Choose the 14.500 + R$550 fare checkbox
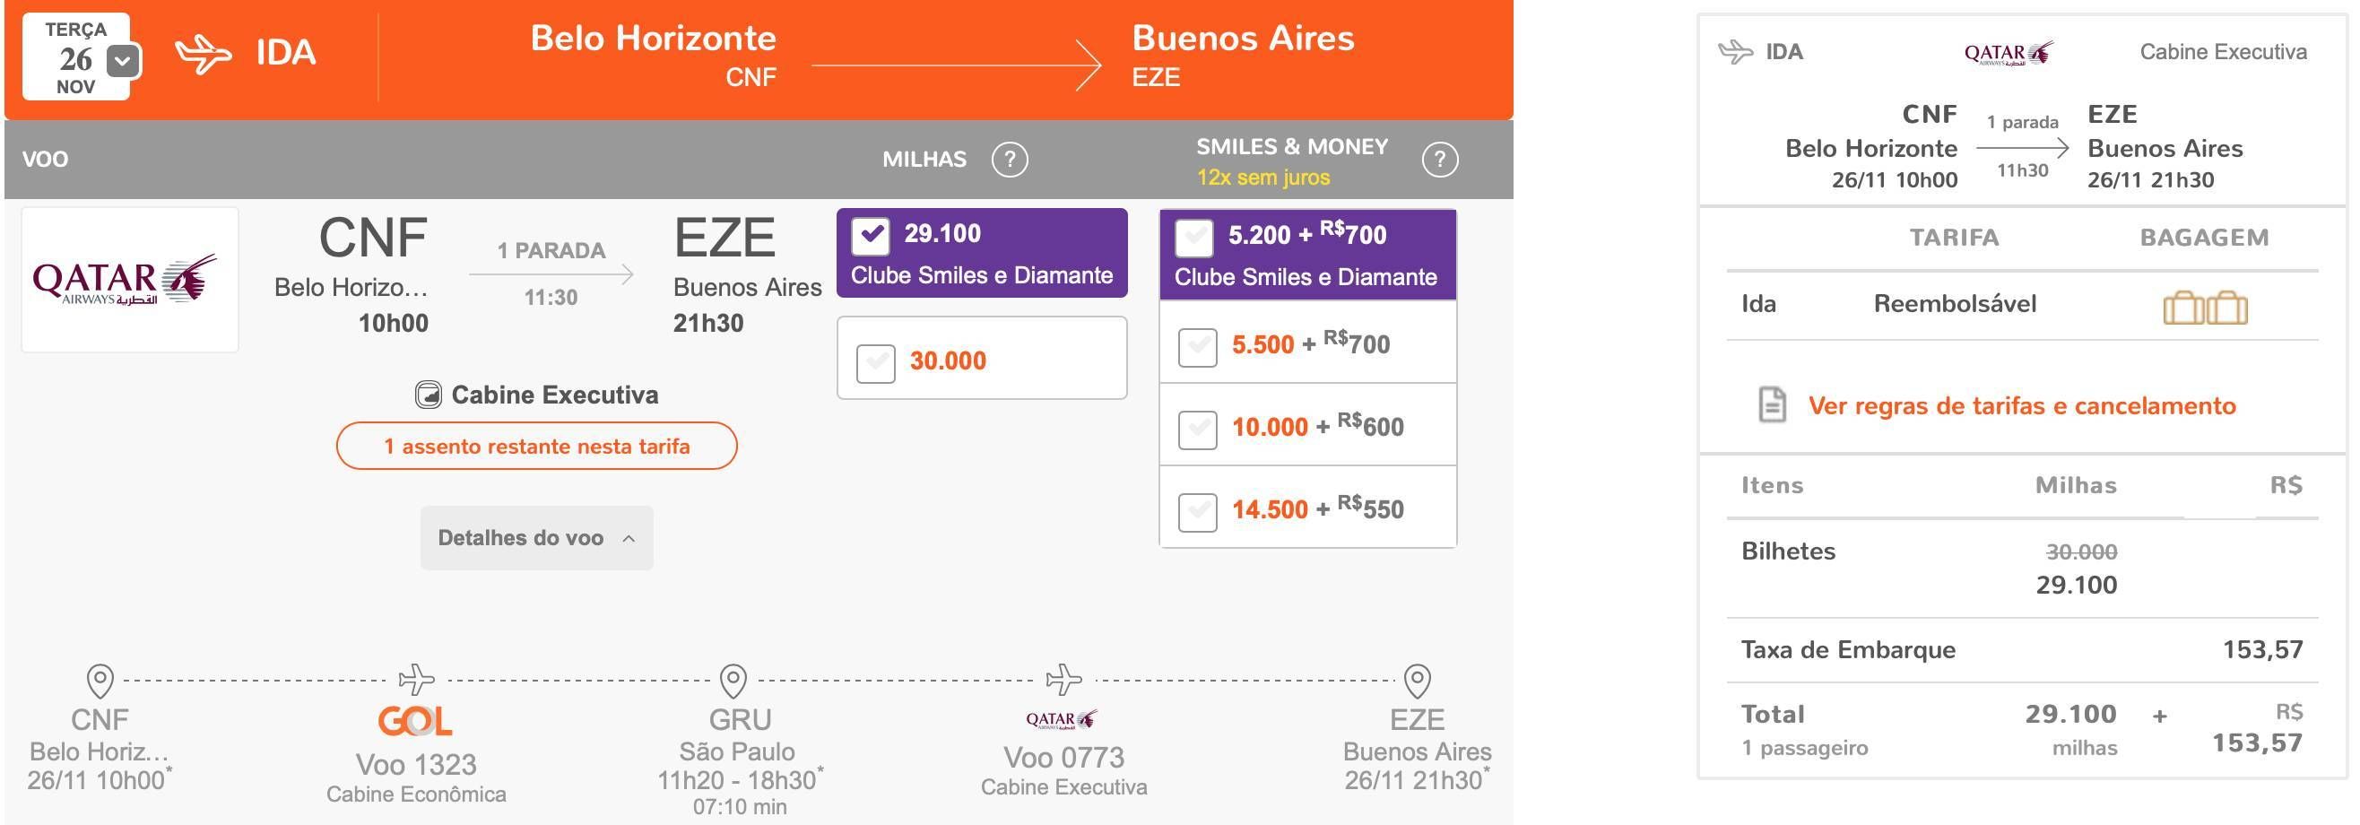This screenshot has width=2360, height=825. (x=1197, y=511)
